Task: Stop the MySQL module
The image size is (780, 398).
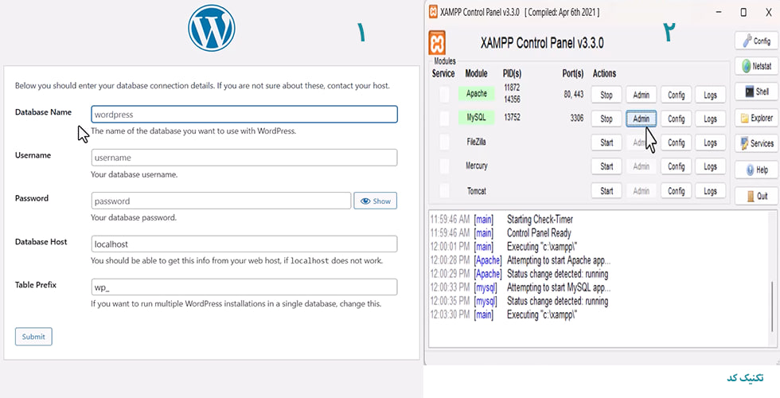Action: point(606,119)
